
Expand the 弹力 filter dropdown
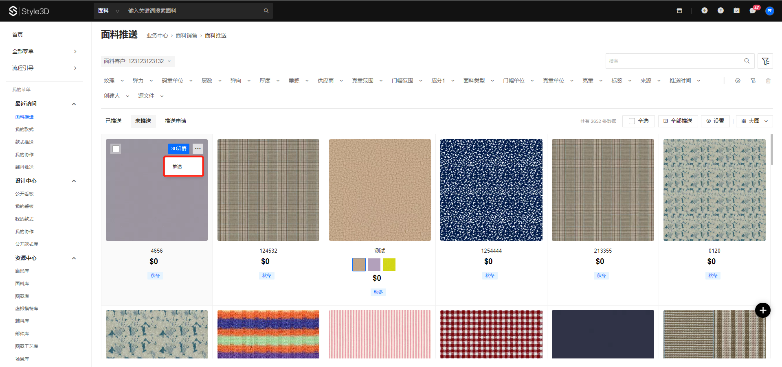coord(143,81)
